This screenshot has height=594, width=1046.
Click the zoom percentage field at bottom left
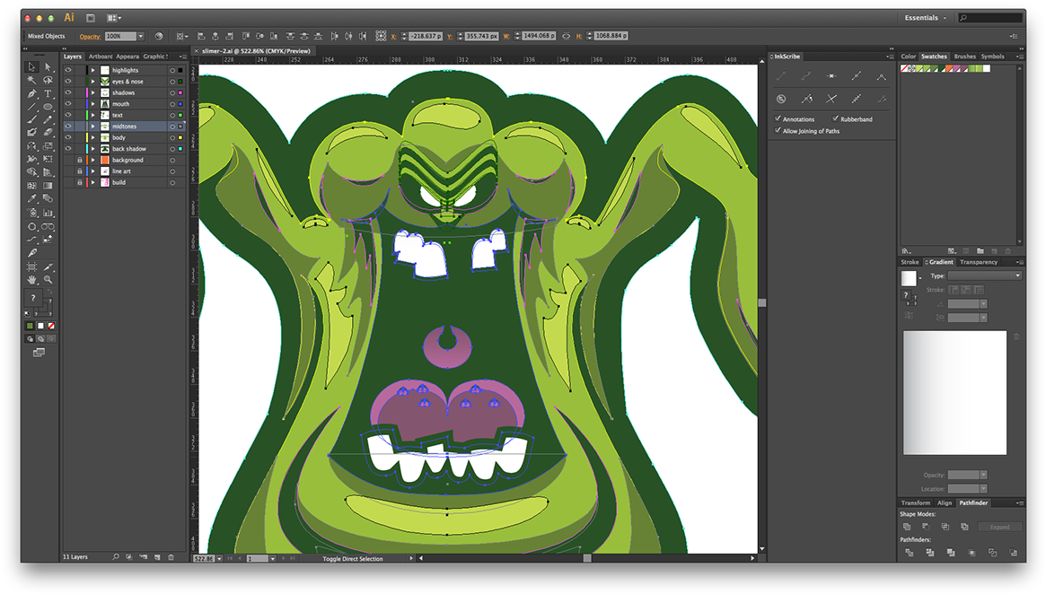202,557
